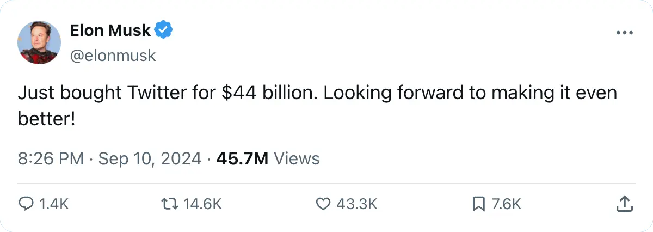The height and width of the screenshot is (232, 653).
Task: Click the 7.6K bookmarks count
Action: (506, 204)
